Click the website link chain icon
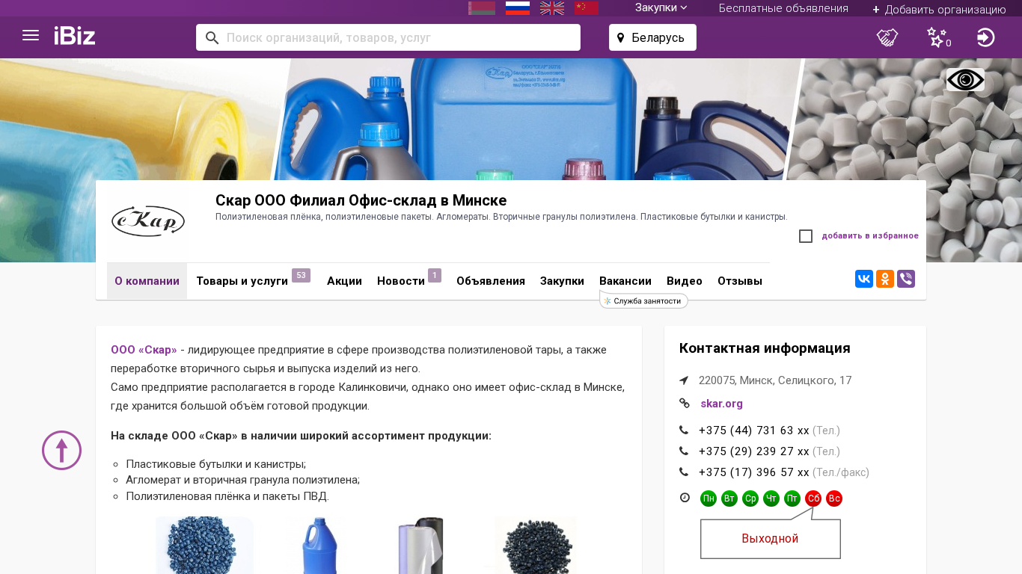1022x574 pixels. click(685, 404)
